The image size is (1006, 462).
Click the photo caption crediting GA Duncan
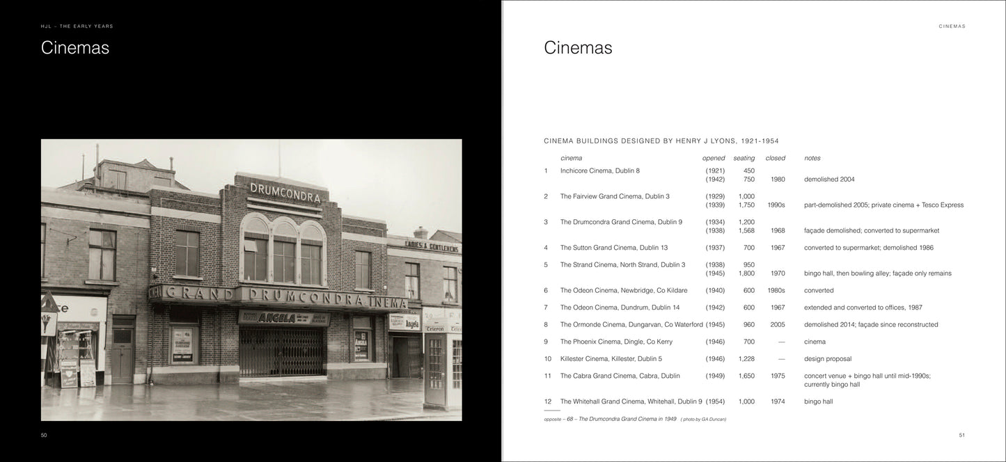pos(635,419)
